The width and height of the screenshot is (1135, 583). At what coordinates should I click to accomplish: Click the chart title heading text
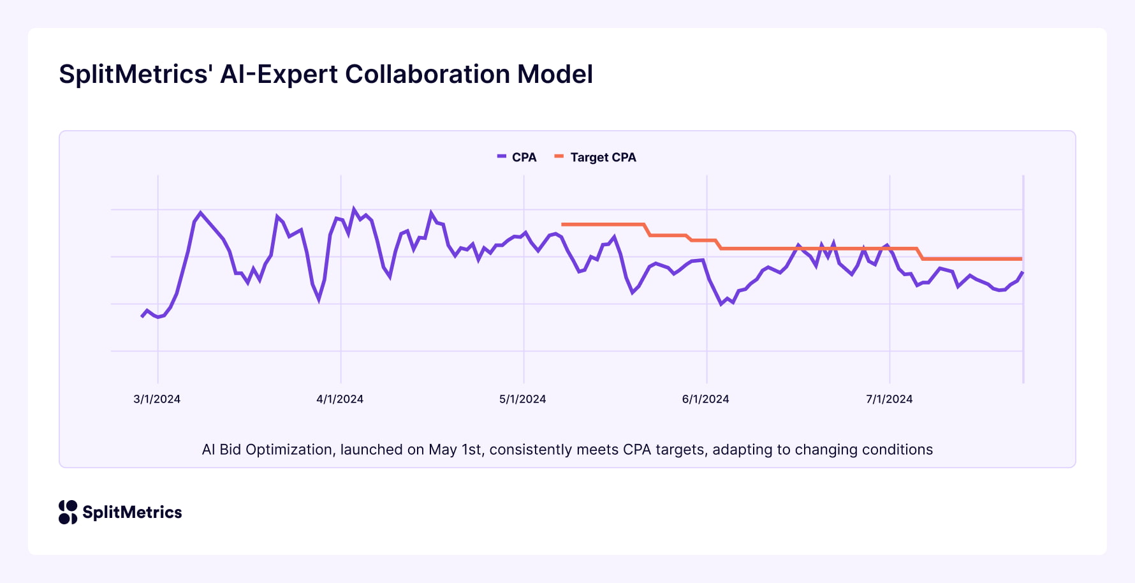point(326,75)
